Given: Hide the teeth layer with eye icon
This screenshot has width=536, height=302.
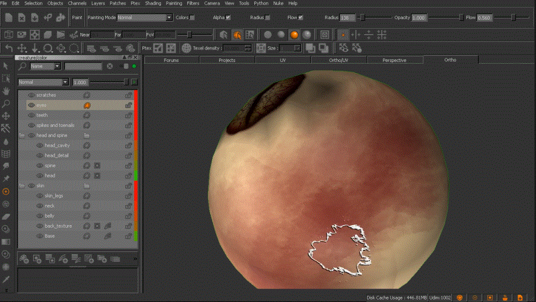Looking at the screenshot, I should click(31, 115).
